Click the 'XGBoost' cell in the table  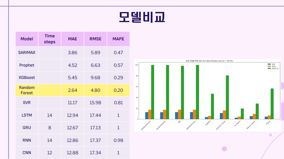pyautogui.click(x=27, y=78)
